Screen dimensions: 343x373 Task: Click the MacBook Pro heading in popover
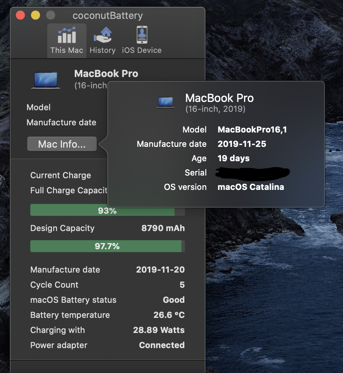coord(219,98)
